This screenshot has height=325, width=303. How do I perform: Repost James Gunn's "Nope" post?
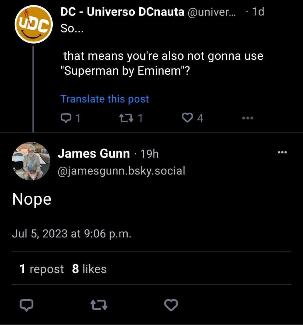99,305
